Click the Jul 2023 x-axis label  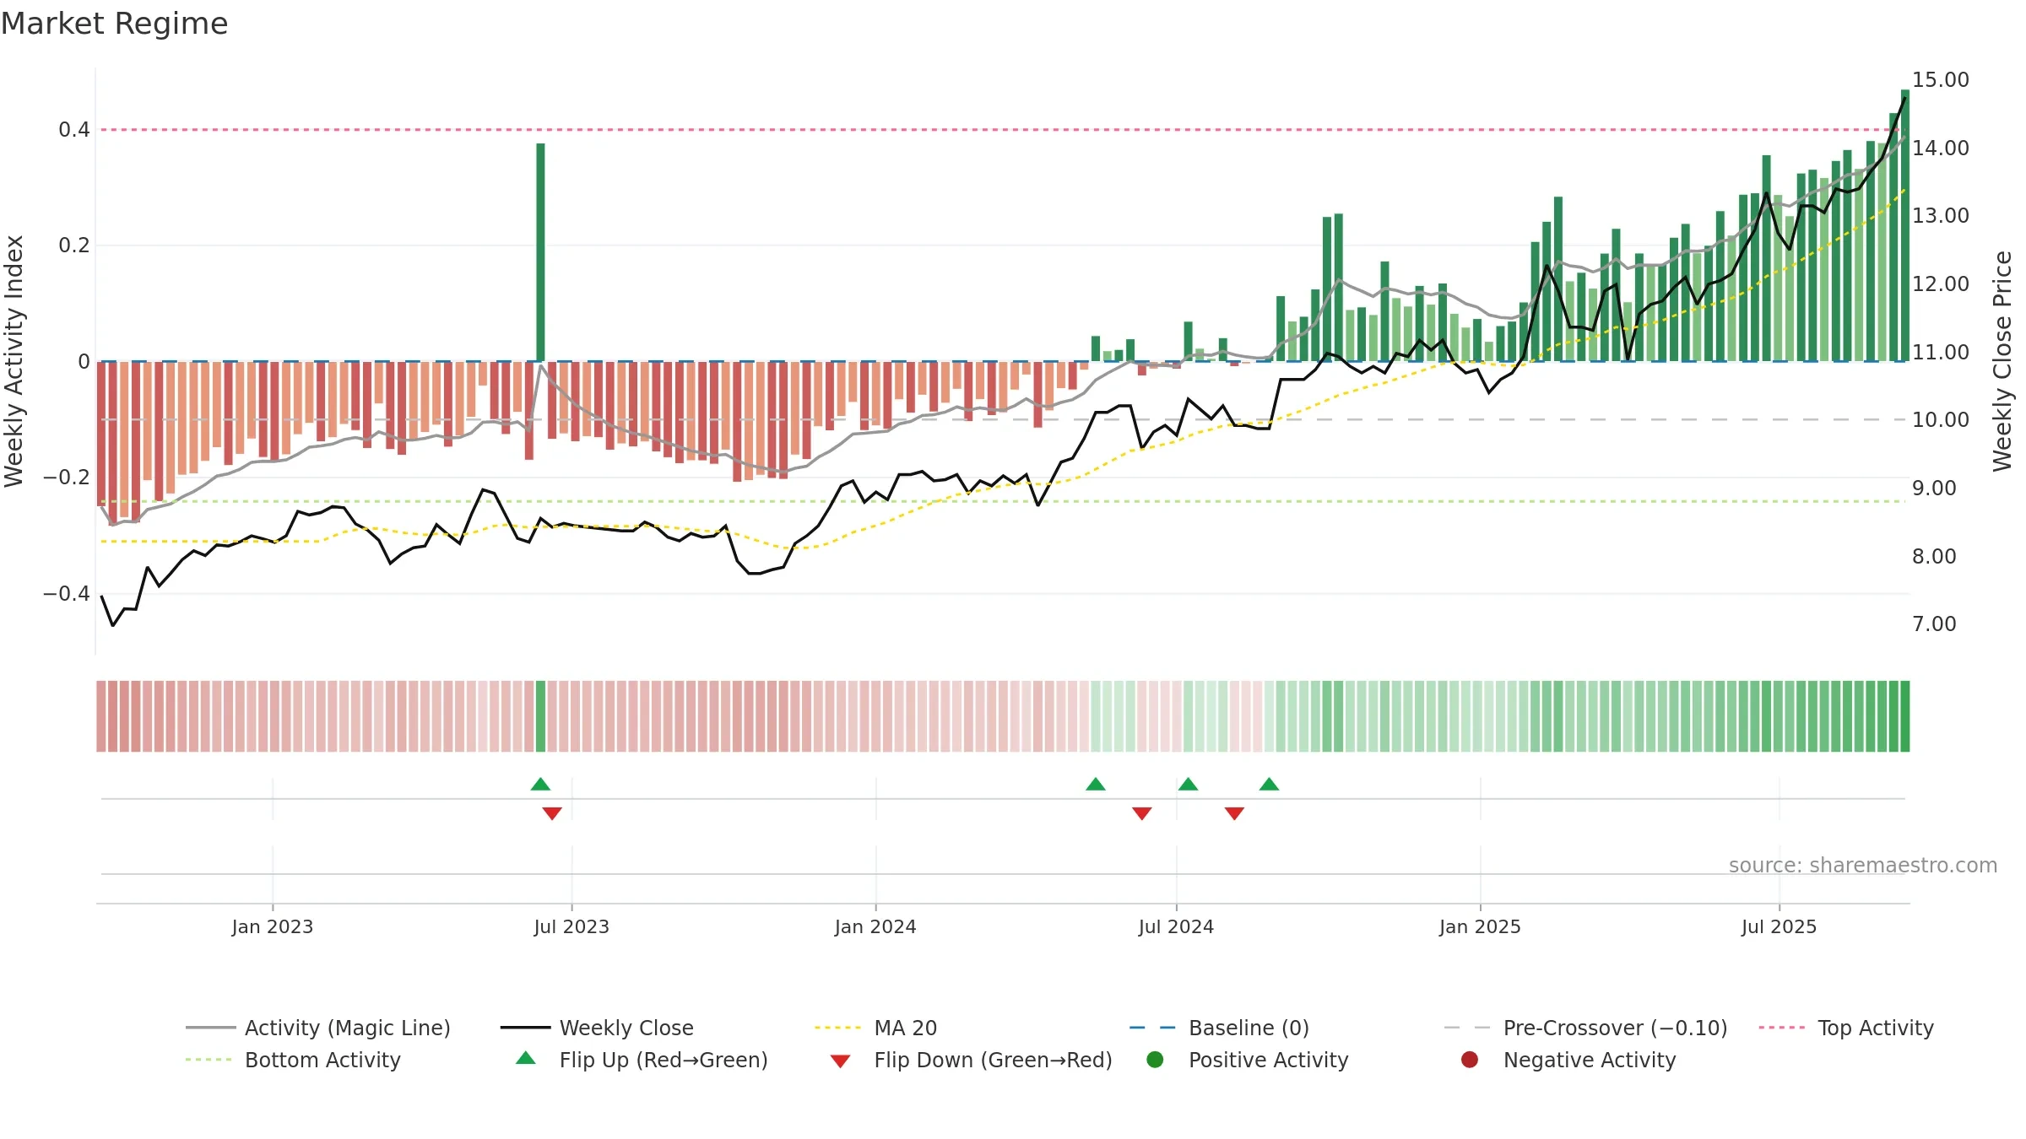pos(572,927)
